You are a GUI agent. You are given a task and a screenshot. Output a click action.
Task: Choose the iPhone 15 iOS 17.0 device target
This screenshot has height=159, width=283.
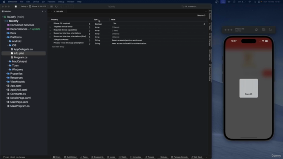38,7
